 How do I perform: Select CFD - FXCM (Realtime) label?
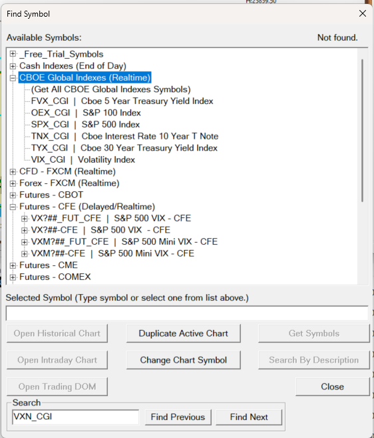pyautogui.click(x=67, y=171)
